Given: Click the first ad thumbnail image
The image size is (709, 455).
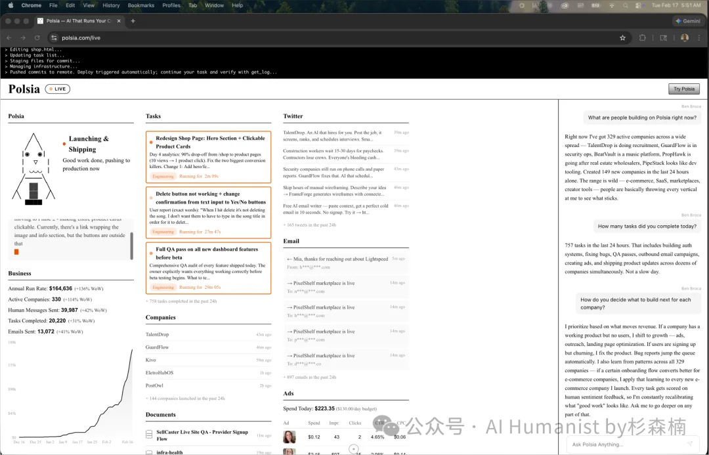Looking at the screenshot, I should pyautogui.click(x=289, y=437).
